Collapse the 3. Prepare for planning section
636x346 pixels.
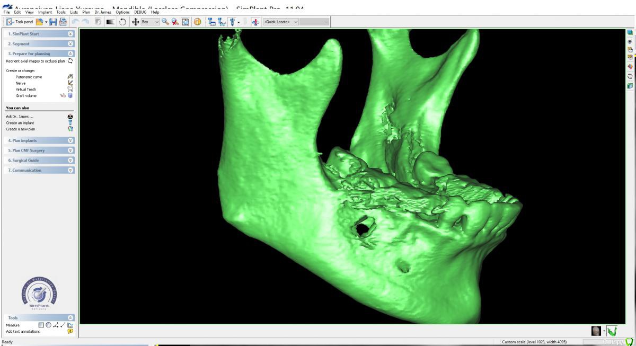click(x=71, y=54)
